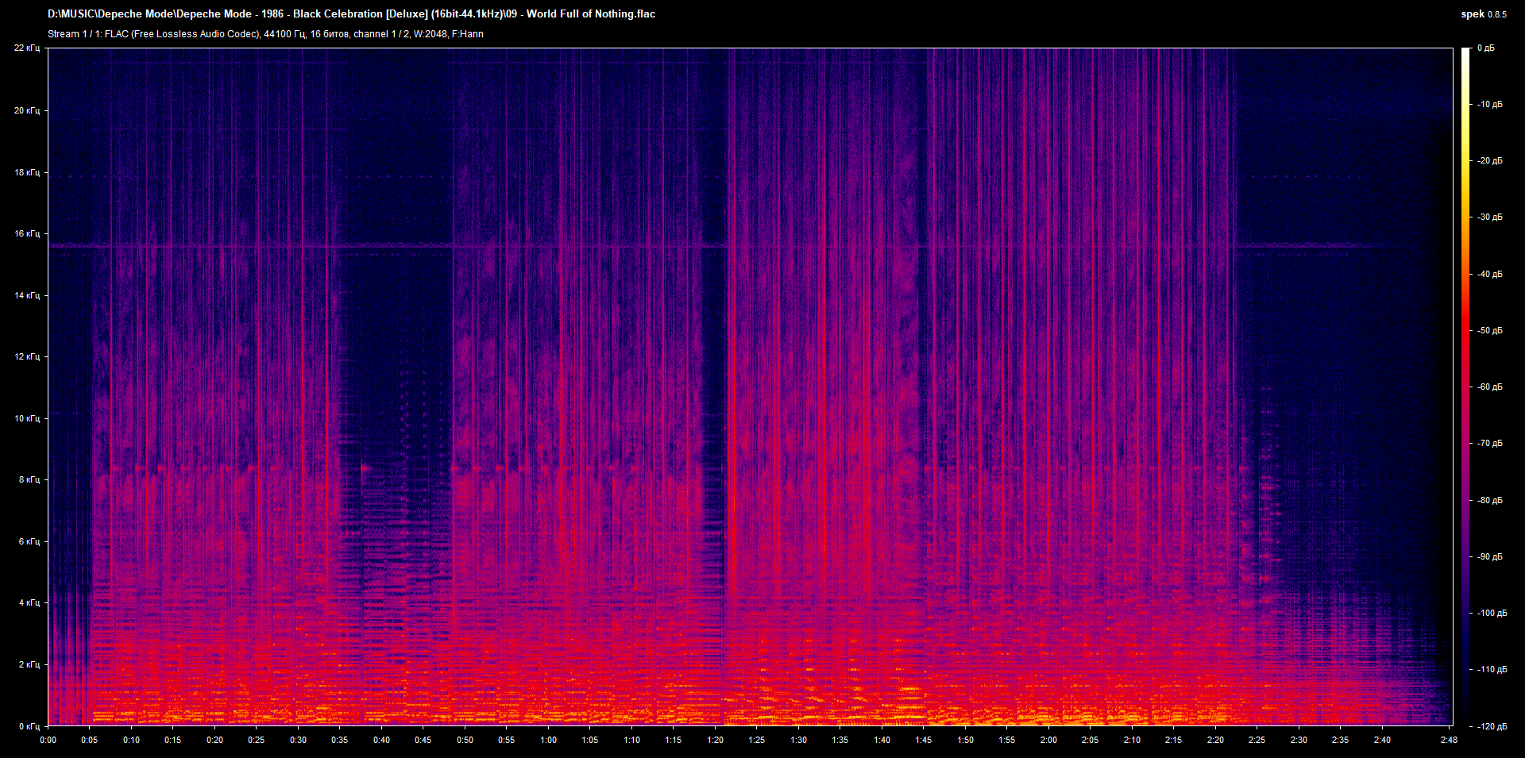Click the 2:48 end time label
This screenshot has width=1525, height=758.
pos(1449,740)
